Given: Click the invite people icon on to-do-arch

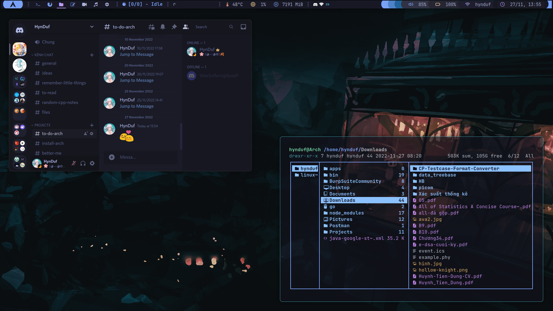Looking at the screenshot, I should point(86,134).
